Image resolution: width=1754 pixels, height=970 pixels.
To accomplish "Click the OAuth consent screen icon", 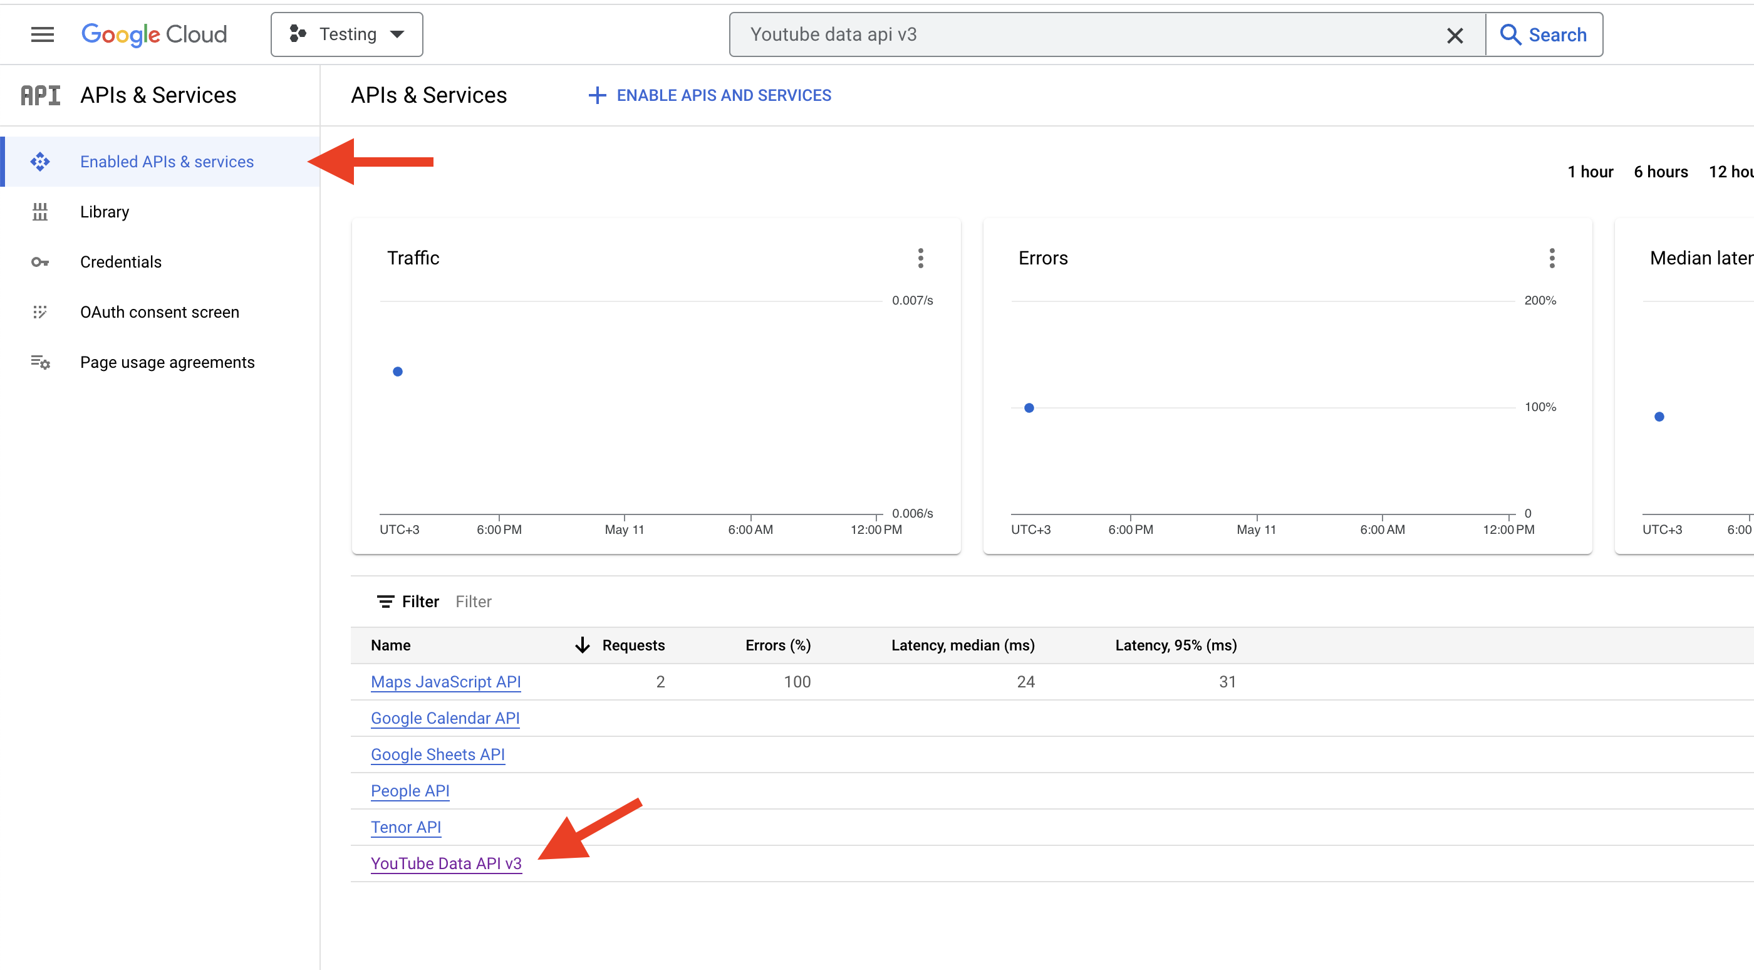I will tap(40, 312).
